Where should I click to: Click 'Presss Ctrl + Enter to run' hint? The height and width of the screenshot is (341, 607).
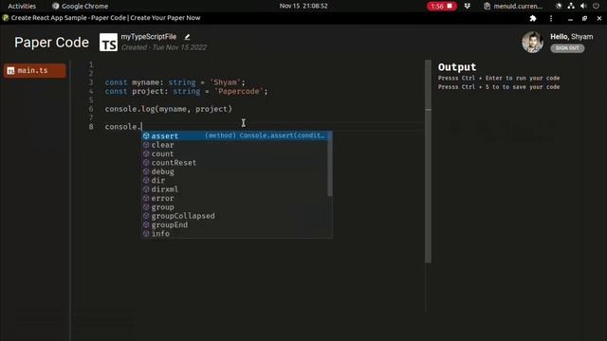499,78
